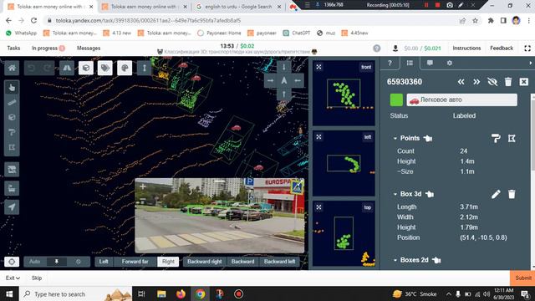Go to previous object with double left chevron
The width and height of the screenshot is (535, 301).
point(461,82)
